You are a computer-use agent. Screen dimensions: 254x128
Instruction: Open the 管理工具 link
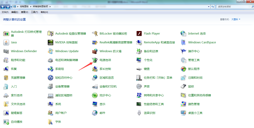coord(194,60)
